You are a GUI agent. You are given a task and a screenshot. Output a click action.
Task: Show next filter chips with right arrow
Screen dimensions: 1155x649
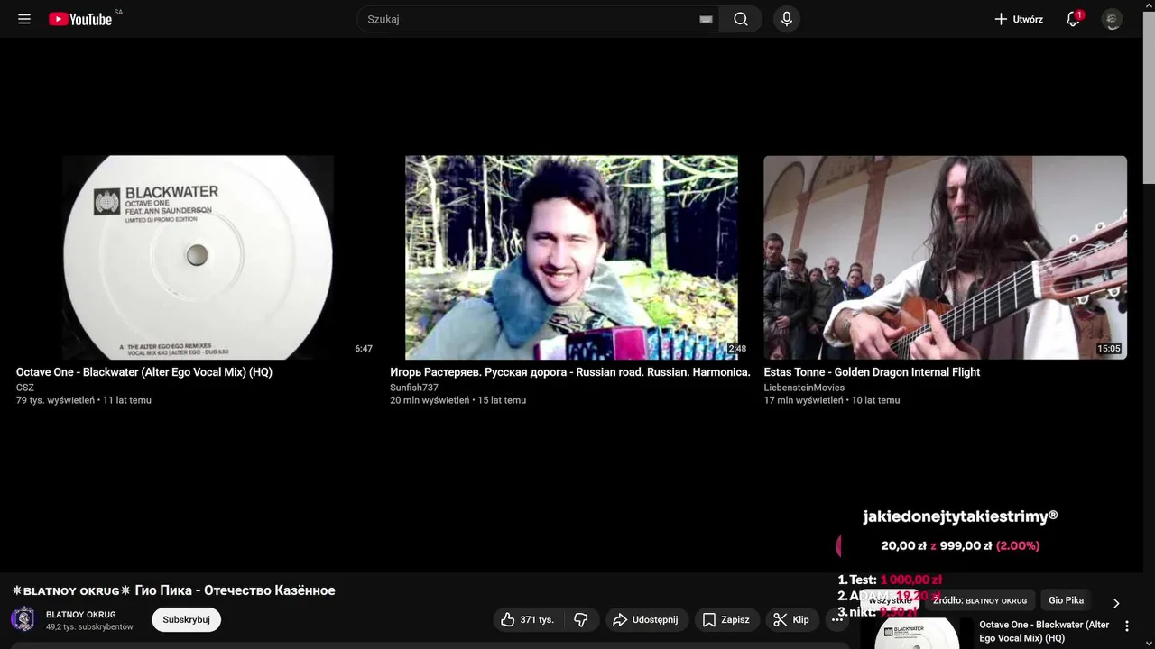pos(1115,603)
